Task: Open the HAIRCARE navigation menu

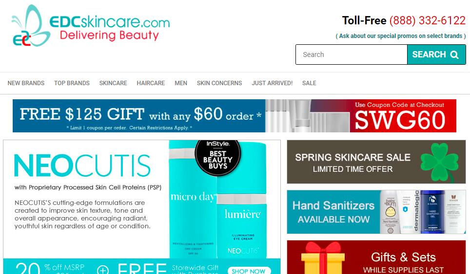Action: tap(151, 83)
